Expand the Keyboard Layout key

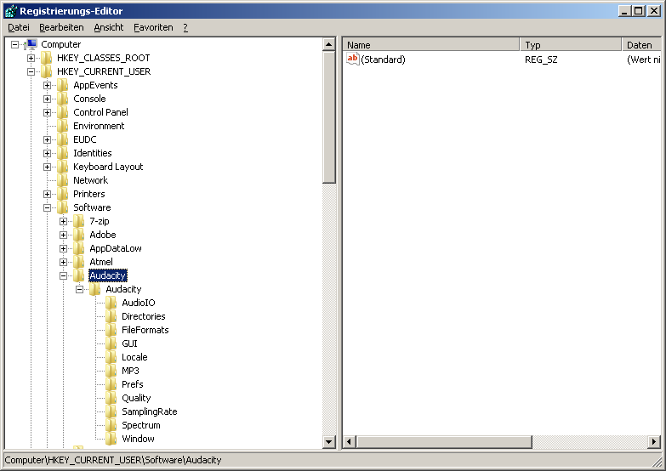[47, 167]
